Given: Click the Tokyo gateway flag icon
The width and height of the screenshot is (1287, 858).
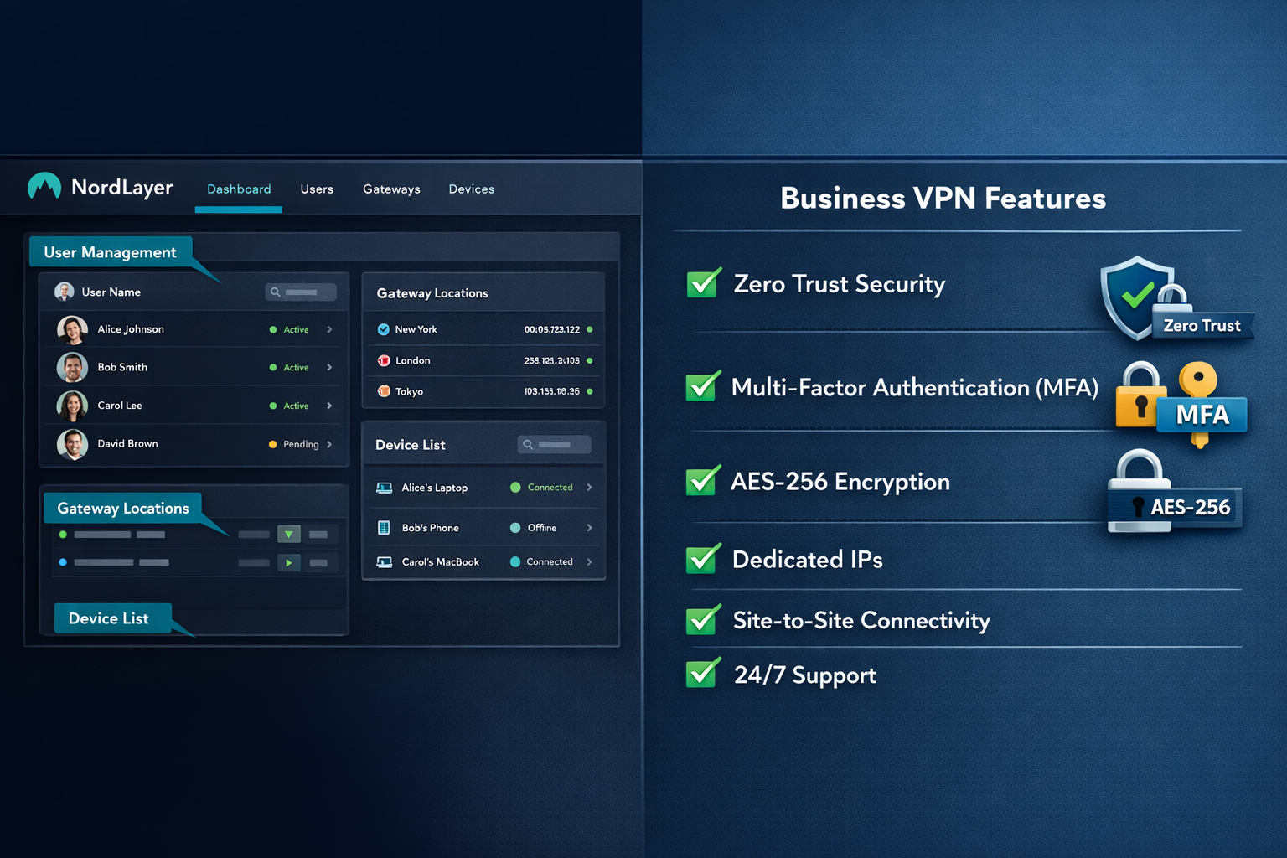Looking at the screenshot, I should [x=384, y=391].
